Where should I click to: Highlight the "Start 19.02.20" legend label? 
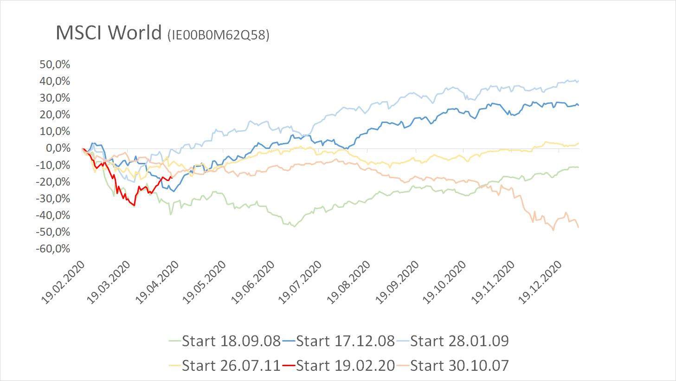pos(345,366)
